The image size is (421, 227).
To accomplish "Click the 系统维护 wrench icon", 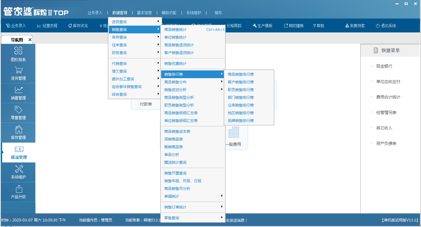I will 19,169.
